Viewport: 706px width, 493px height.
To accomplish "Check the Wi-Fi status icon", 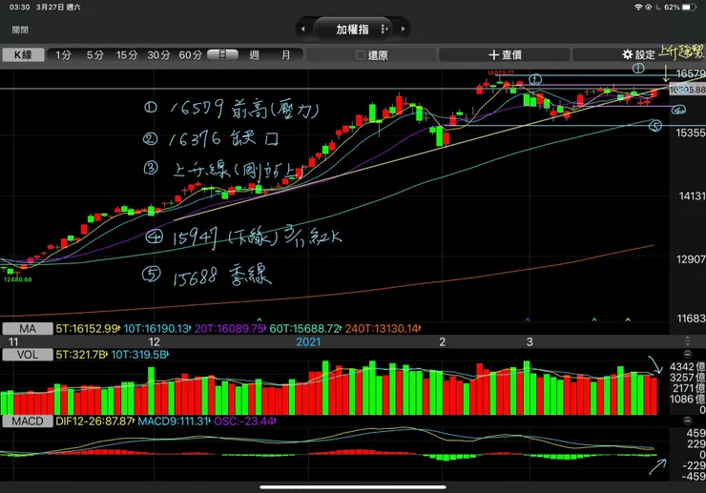I will tap(638, 8).
